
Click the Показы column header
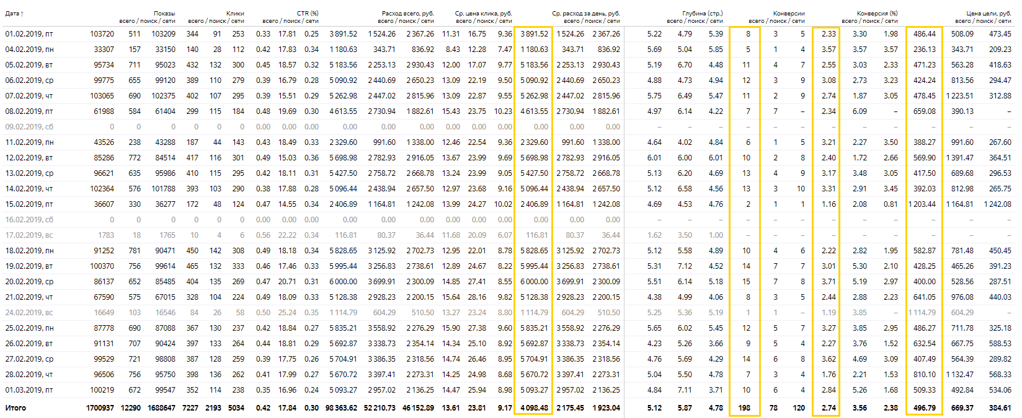point(164,13)
